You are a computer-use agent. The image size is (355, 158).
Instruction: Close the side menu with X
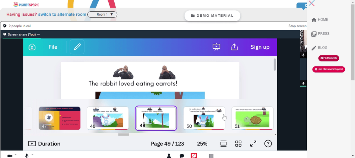(x=312, y=3)
